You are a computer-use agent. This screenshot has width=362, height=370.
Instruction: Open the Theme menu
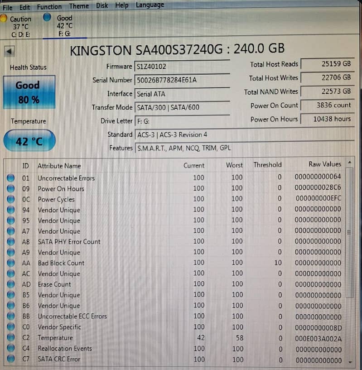coord(79,6)
